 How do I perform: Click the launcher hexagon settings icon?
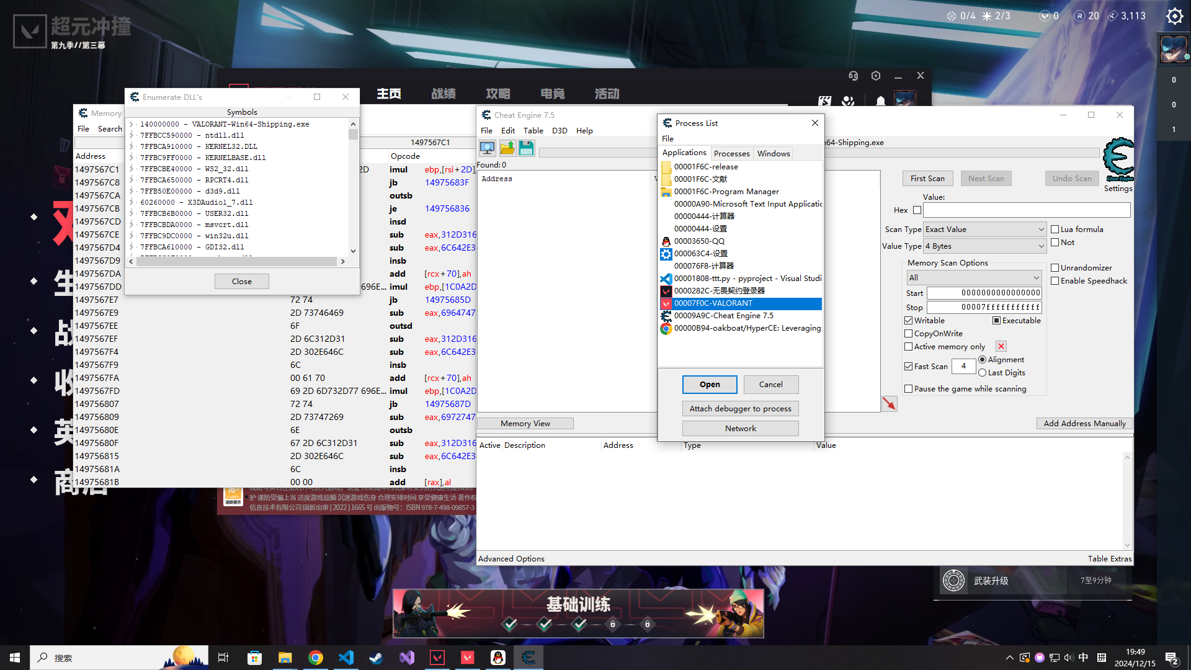(x=876, y=76)
